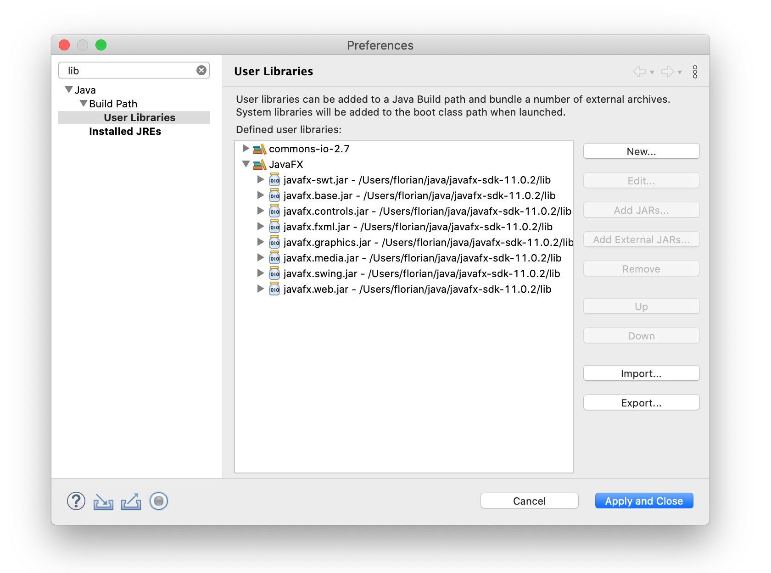Select Installed JREs in the sidebar
Viewport: 771px width, 573px height.
pyautogui.click(x=125, y=131)
